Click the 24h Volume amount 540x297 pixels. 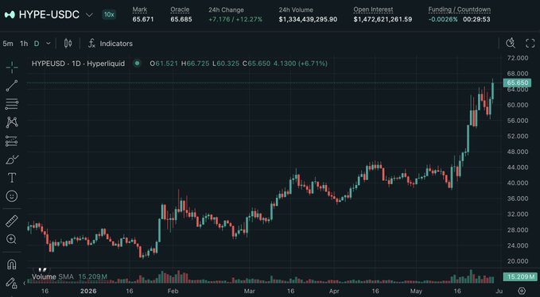pyautogui.click(x=308, y=20)
